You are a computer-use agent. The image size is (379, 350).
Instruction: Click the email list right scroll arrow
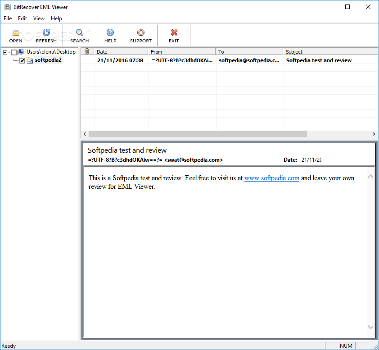click(374, 134)
